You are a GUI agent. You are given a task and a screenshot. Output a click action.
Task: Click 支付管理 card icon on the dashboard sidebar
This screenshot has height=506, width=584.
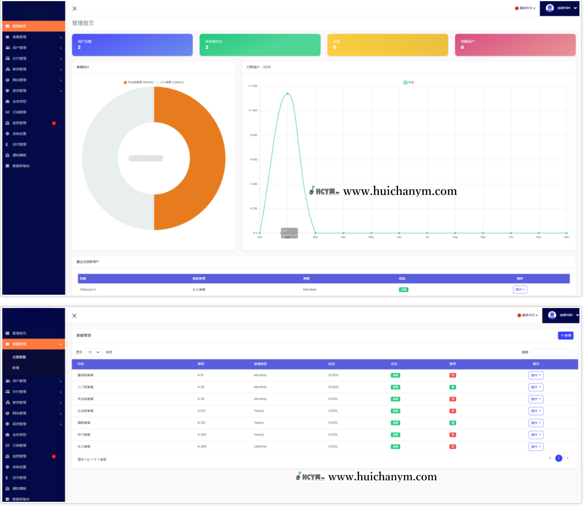click(x=8, y=58)
